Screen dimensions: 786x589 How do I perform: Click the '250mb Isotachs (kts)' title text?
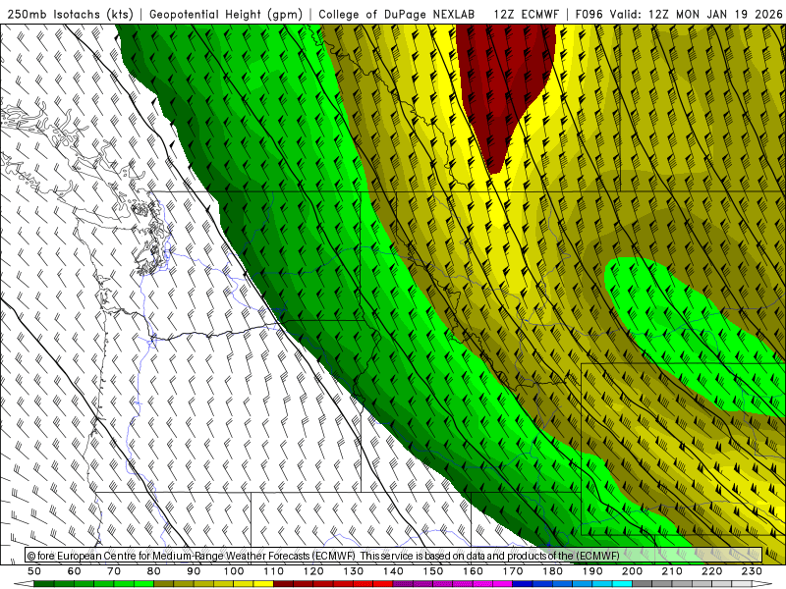[70, 14]
